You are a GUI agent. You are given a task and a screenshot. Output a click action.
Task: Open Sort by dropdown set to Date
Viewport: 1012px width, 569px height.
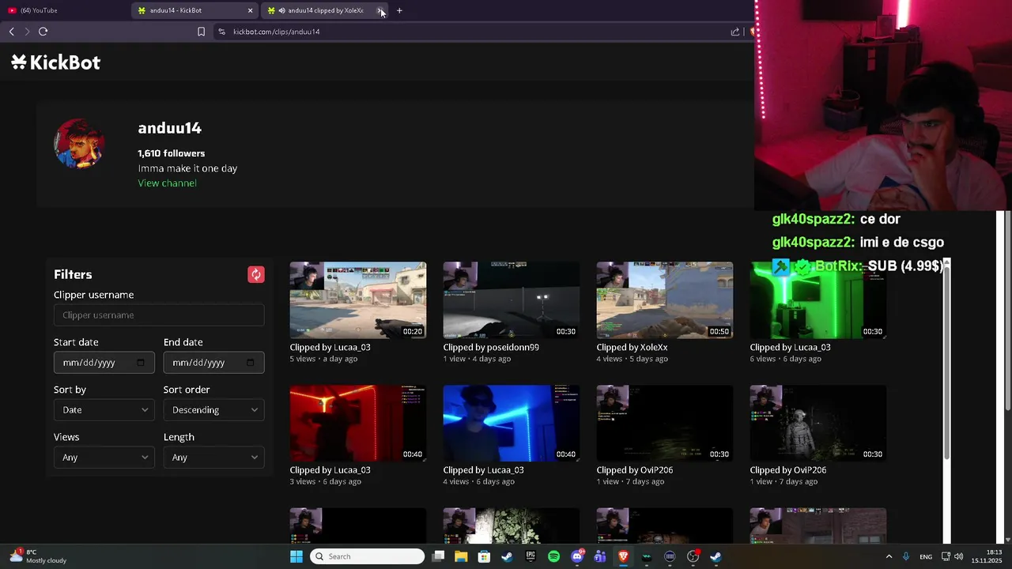104,410
